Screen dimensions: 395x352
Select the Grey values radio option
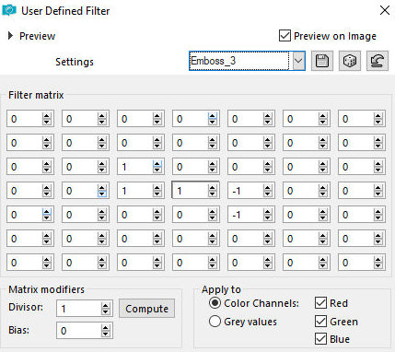[x=215, y=322]
